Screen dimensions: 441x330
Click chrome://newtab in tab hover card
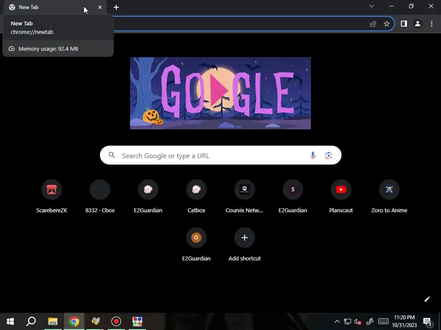click(32, 32)
